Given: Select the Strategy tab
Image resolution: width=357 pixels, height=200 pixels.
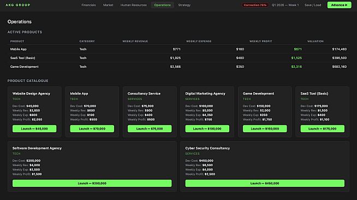Looking at the screenshot, I should tap(184, 5).
